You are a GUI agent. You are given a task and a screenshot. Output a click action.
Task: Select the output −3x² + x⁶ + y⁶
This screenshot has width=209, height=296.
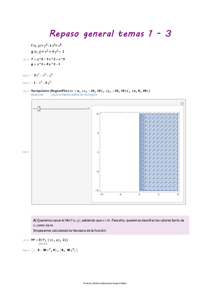tap(42, 75)
